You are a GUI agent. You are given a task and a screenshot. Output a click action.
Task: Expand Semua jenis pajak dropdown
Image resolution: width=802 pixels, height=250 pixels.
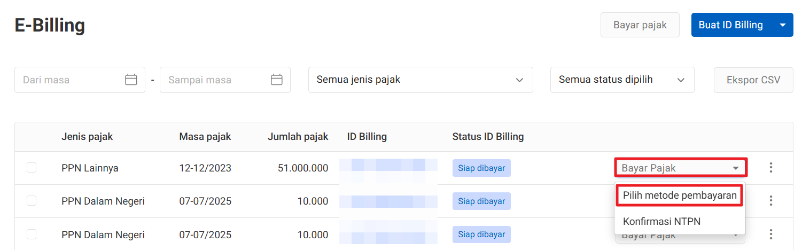click(x=420, y=80)
